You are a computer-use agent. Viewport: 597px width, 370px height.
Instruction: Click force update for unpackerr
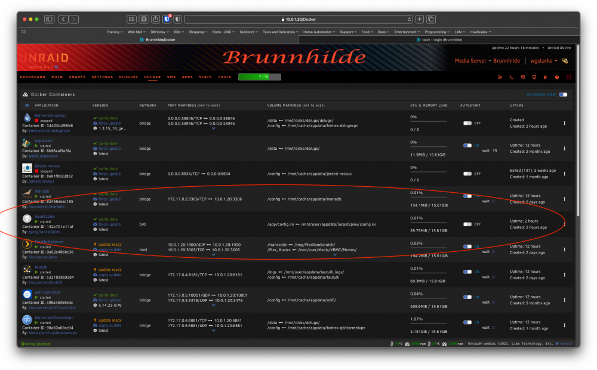(109, 149)
